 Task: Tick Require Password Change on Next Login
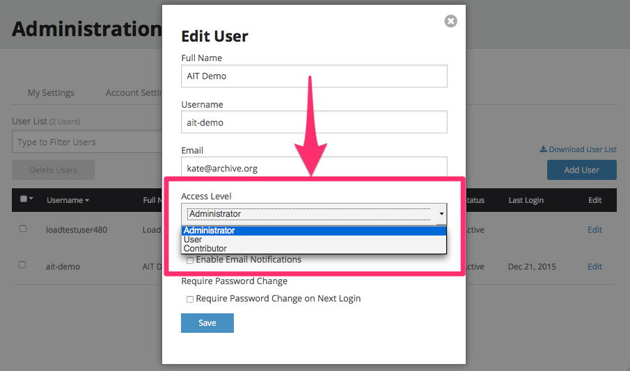click(190, 299)
